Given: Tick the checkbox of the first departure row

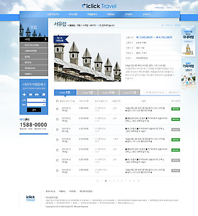Looking at the screenshot, I should tap(57, 109).
